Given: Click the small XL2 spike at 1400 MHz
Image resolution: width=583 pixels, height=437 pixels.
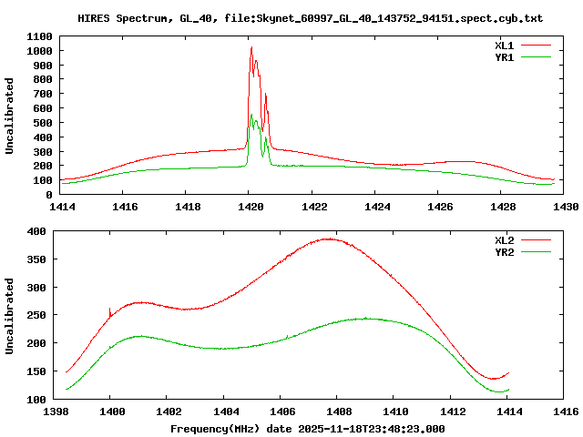Looking at the screenshot, I should pos(109,310).
